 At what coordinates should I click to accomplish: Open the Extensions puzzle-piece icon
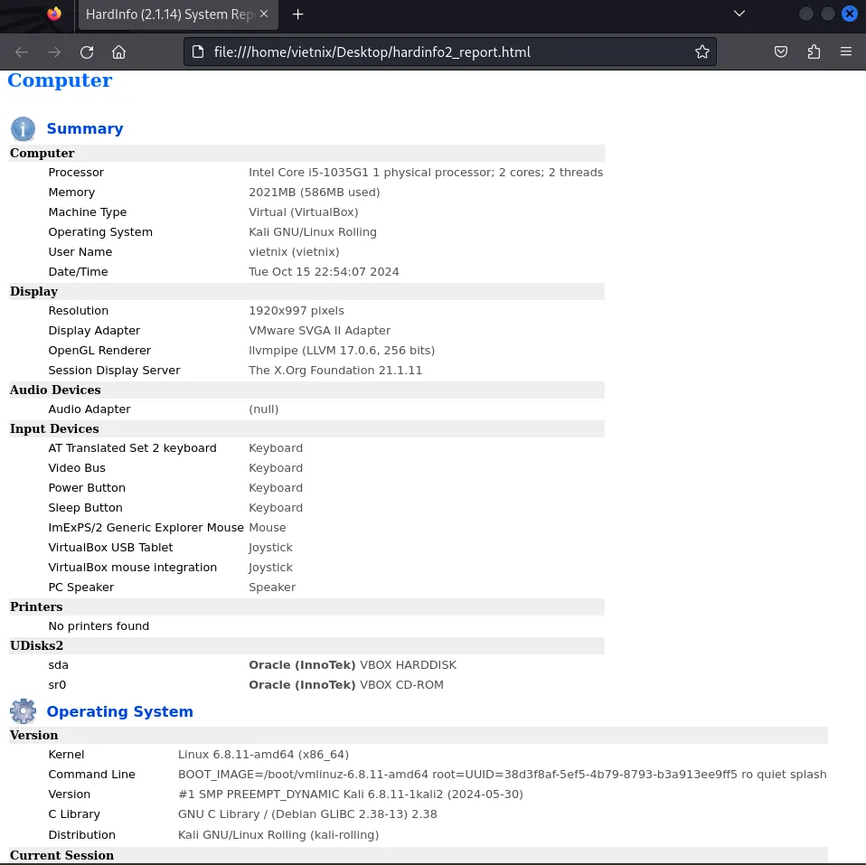click(814, 52)
